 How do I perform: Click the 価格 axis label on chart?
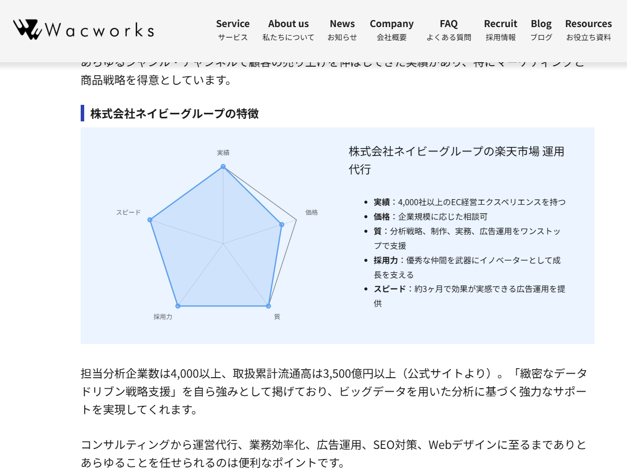pos(312,212)
